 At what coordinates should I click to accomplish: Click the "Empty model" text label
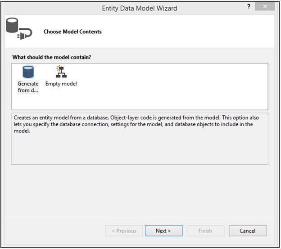61,84
